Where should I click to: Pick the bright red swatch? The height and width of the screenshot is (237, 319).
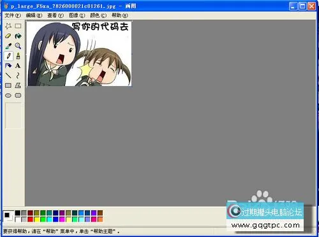31,219
